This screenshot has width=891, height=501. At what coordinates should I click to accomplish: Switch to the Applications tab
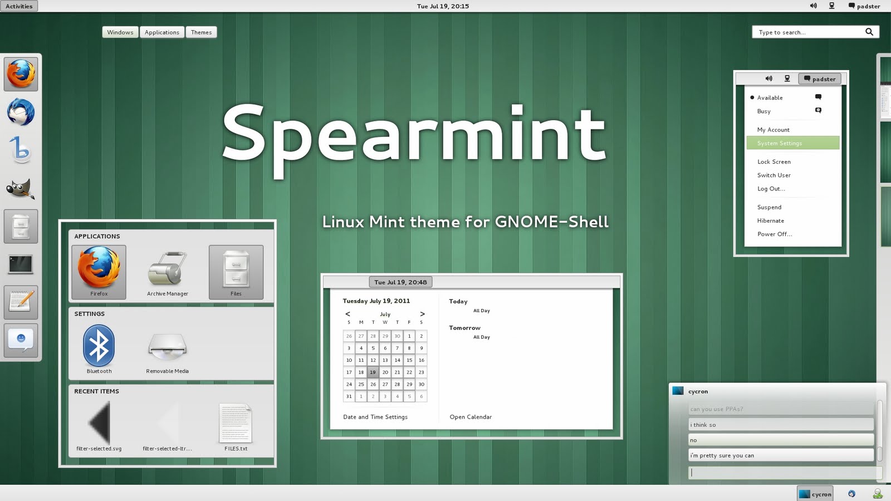(162, 32)
